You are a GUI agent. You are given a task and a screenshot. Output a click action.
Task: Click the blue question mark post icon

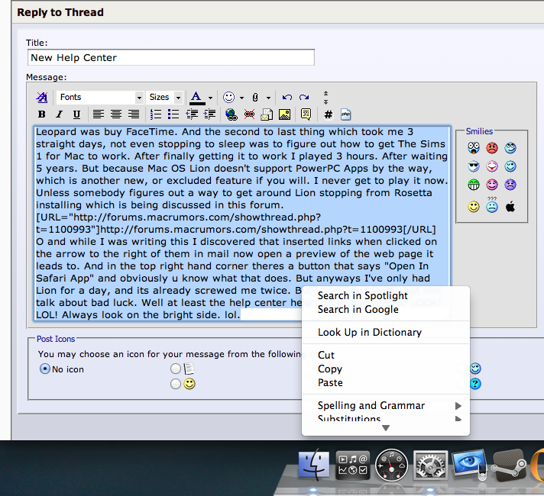coord(475,384)
